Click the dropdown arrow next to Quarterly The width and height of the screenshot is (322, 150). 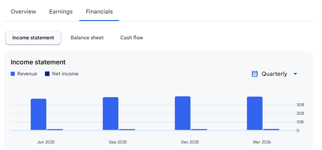[x=295, y=74]
